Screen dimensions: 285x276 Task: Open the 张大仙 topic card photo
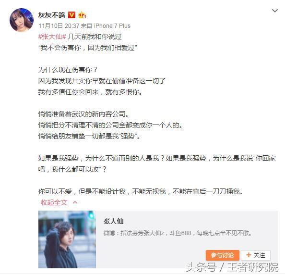67,239
